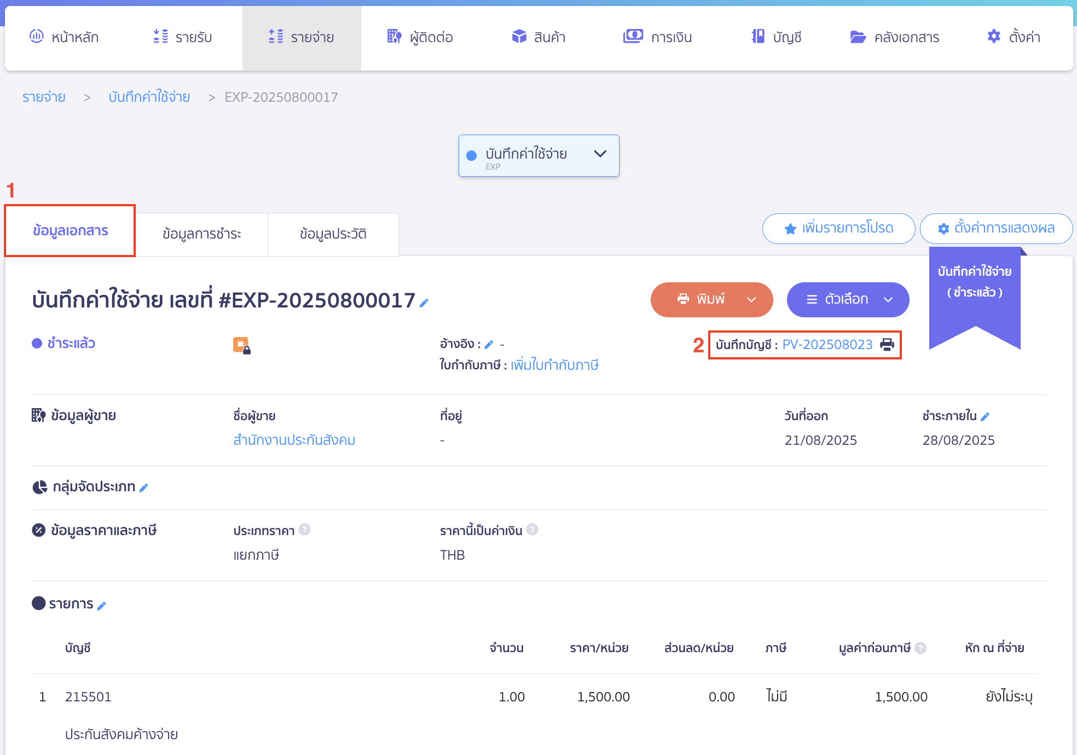Click help icon next to มูลค่าก่อนภาษี
Screen dimensions: 1077x755
pos(920,648)
